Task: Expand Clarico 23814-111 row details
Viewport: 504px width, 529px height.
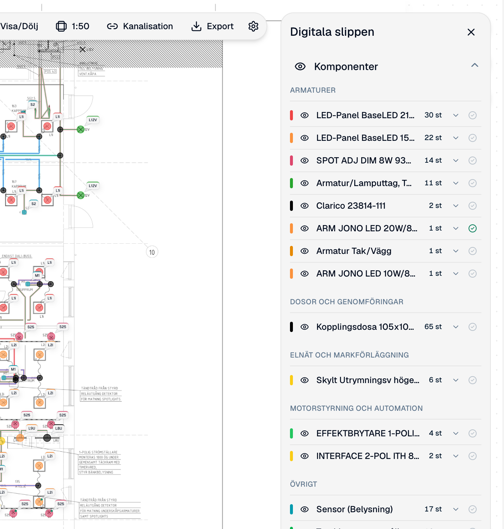Action: pos(456,206)
